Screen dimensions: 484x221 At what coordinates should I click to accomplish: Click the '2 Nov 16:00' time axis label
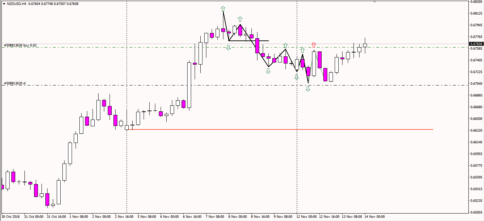coord(124,217)
